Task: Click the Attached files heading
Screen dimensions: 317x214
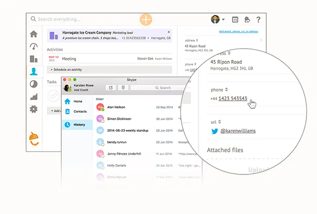Action: click(x=225, y=150)
